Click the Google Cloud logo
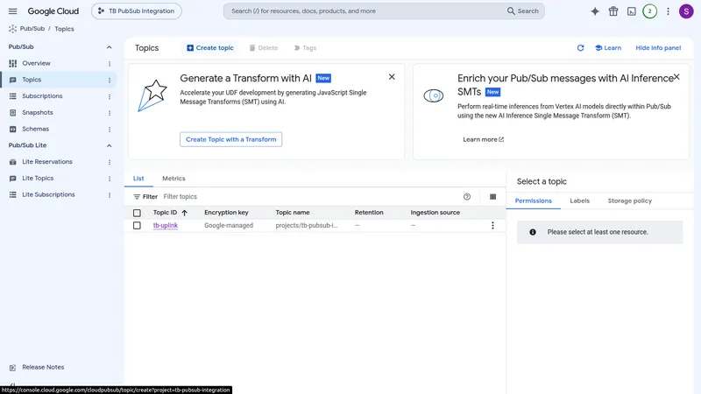The width and height of the screenshot is (701, 394). (x=53, y=11)
